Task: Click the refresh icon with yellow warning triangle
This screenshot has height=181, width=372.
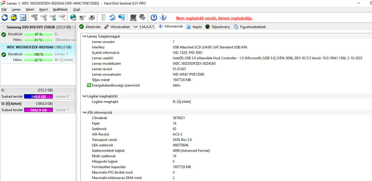Action: click(14, 17)
